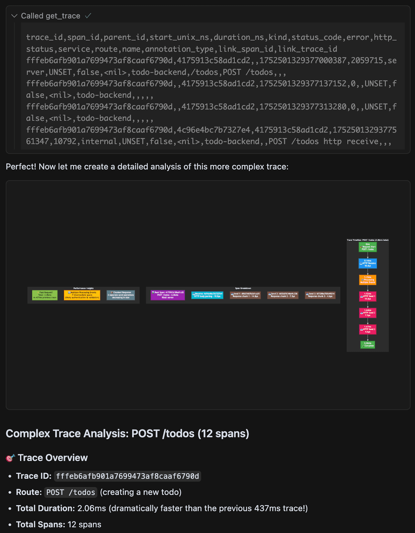Click the cyan Receive HTTP body parsing box
The image size is (415, 533).
pyautogui.click(x=207, y=295)
